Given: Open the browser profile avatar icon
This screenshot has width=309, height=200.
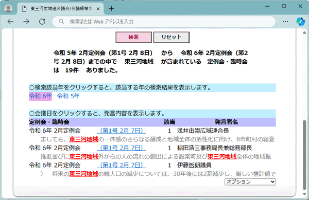Looking at the screenshot, I should point(8,9).
